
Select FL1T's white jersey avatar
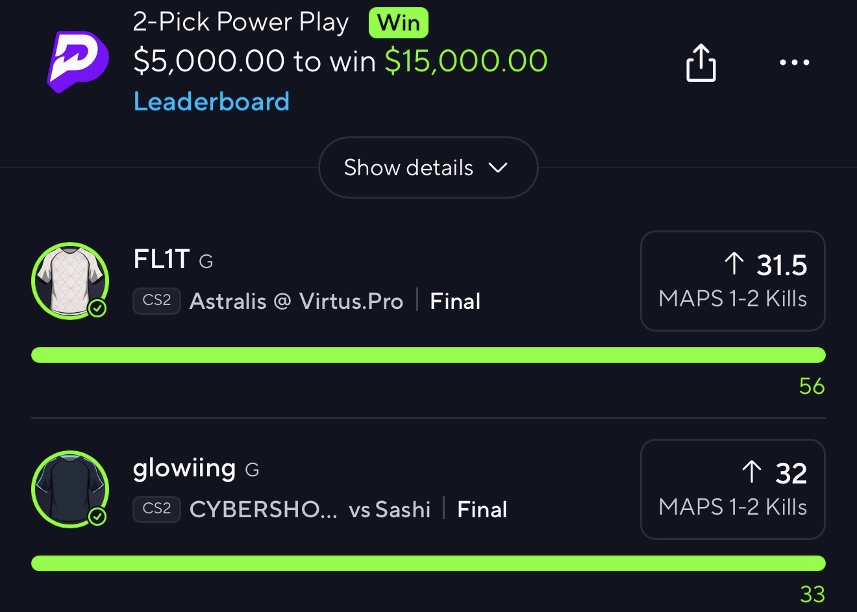[70, 281]
